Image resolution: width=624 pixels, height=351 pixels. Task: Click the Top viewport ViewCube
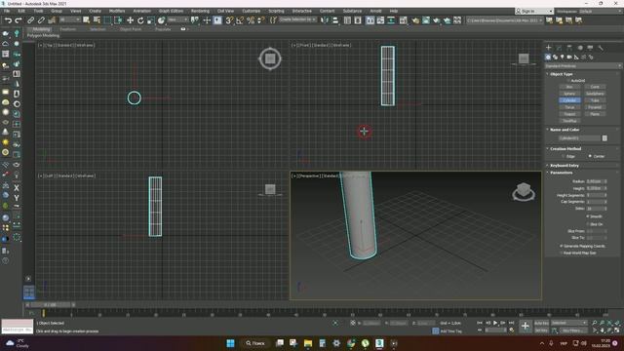tap(270, 58)
